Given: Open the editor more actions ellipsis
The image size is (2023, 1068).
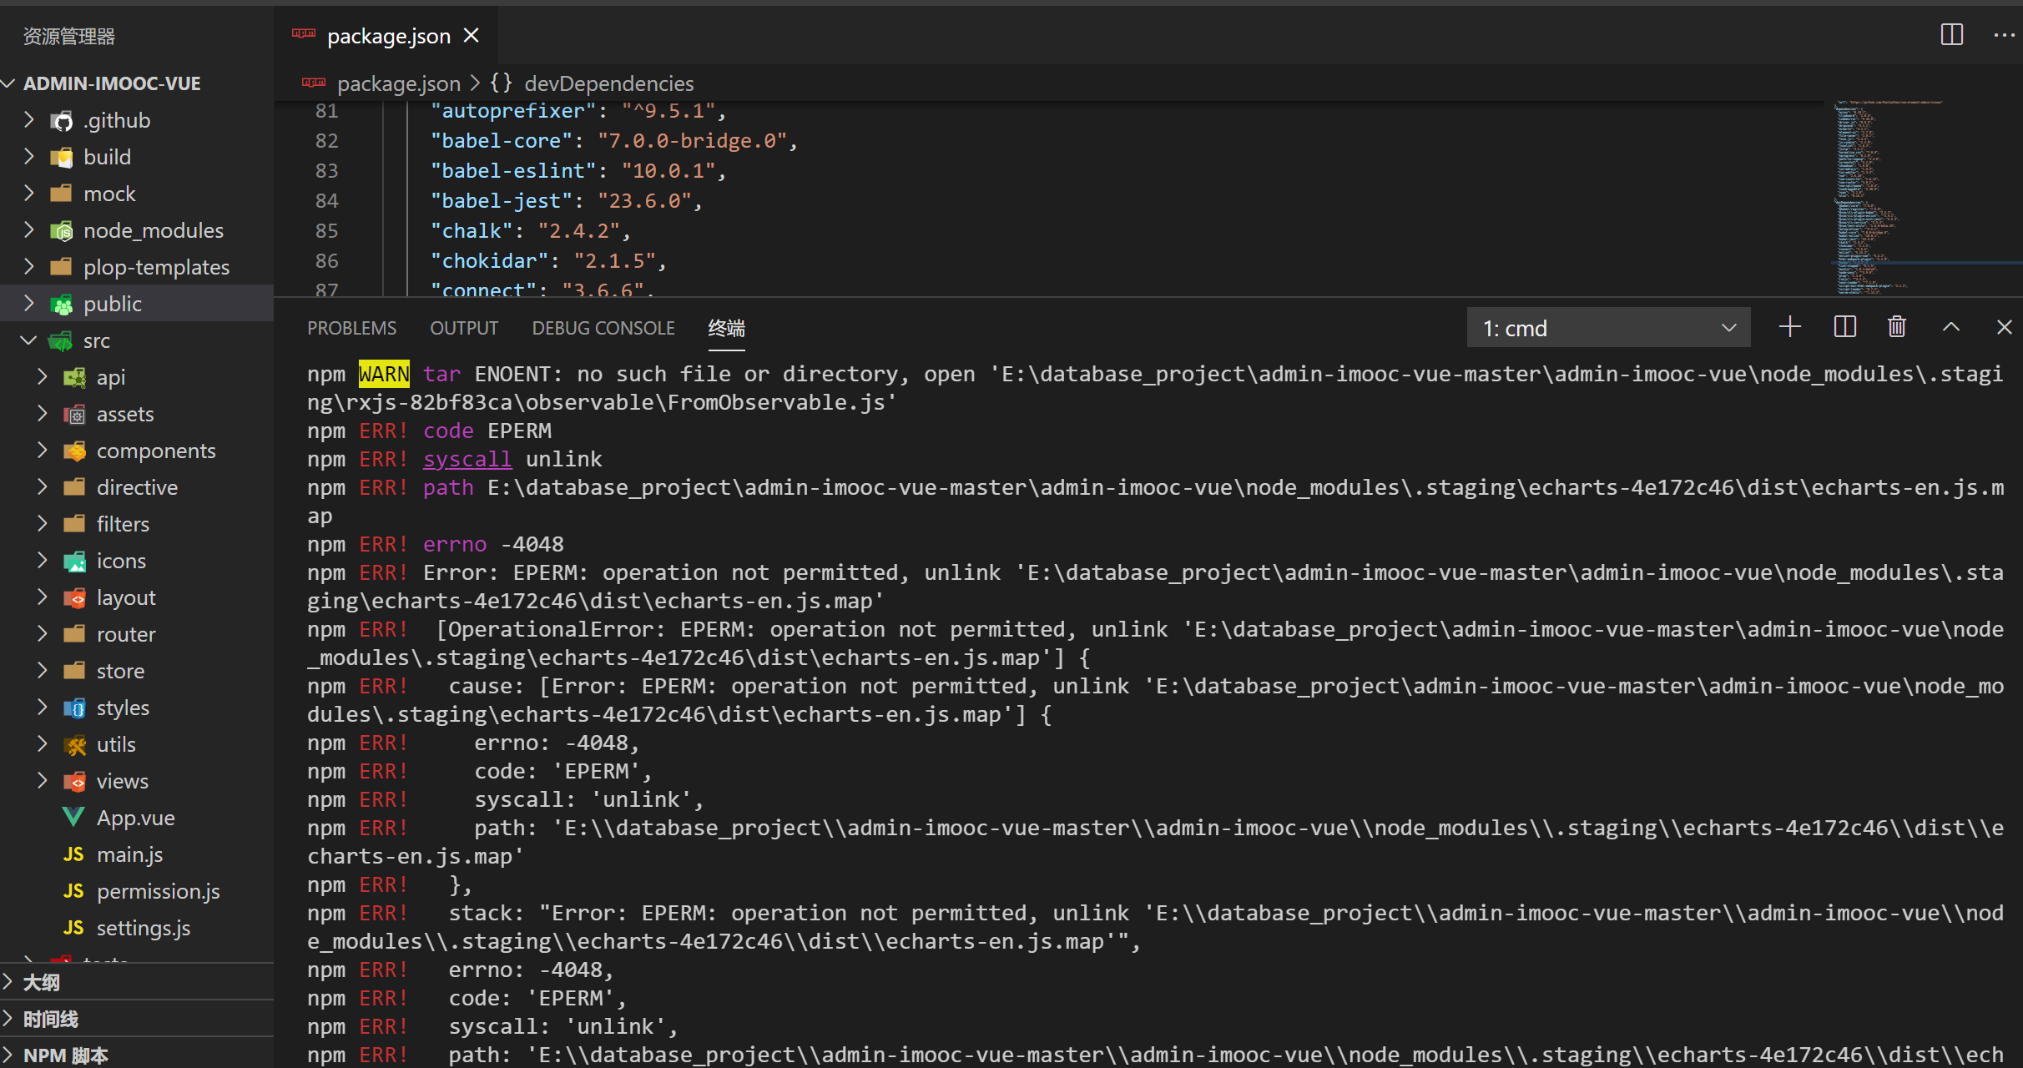Looking at the screenshot, I should (x=2003, y=35).
